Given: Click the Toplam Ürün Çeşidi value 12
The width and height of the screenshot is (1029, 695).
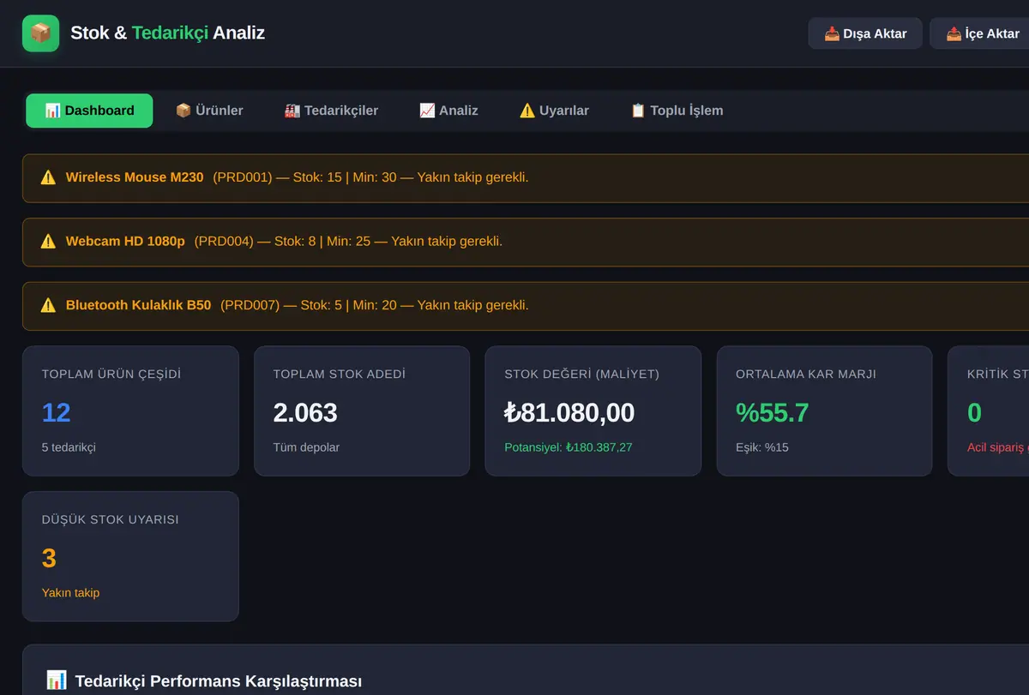Looking at the screenshot, I should pyautogui.click(x=57, y=413).
